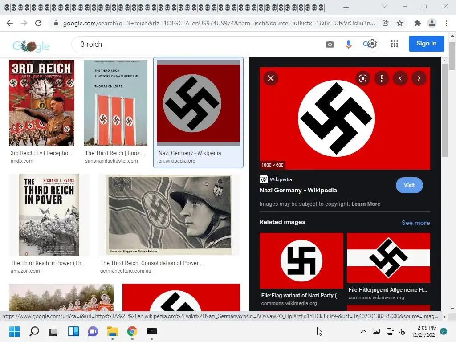Show the next image in the preview
This screenshot has height=342, width=456.
click(419, 78)
